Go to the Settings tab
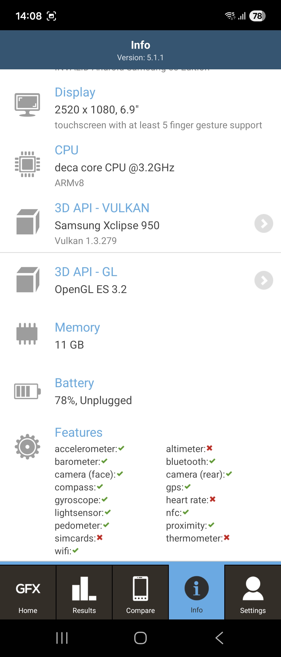Viewport: 281px width, 657px height. (253, 592)
